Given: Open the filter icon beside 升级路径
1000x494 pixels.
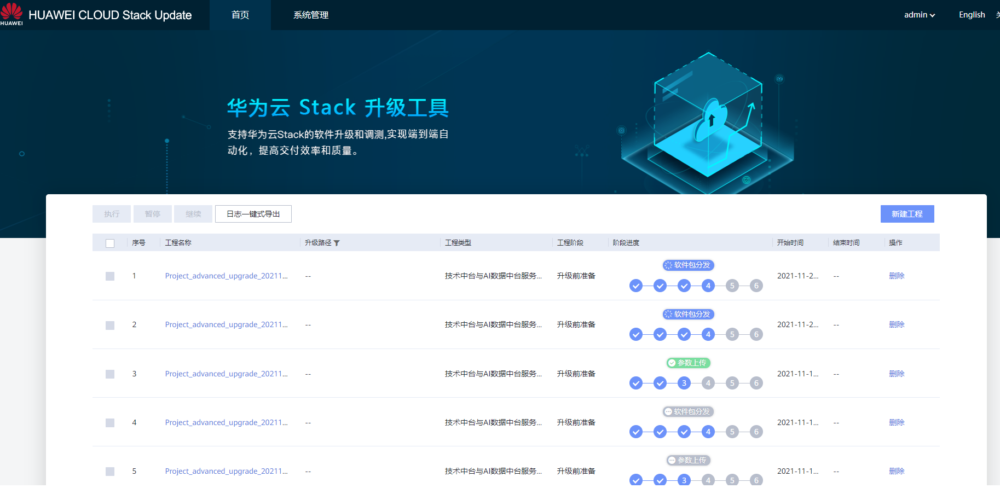Looking at the screenshot, I should coord(337,243).
